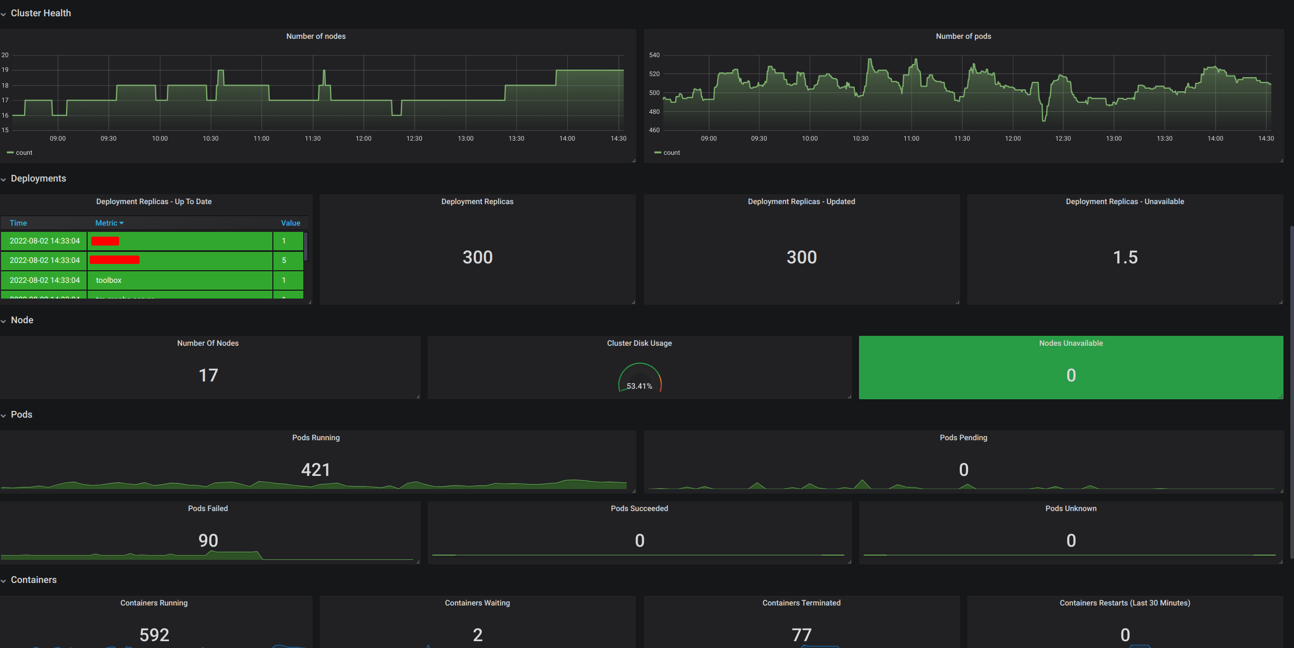Collapse the Cluster Health row chevron

coord(4,14)
